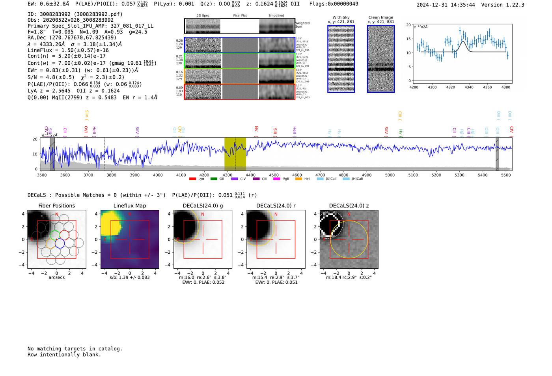Click the orange-bordered 2D spectrum row

click(240, 76)
